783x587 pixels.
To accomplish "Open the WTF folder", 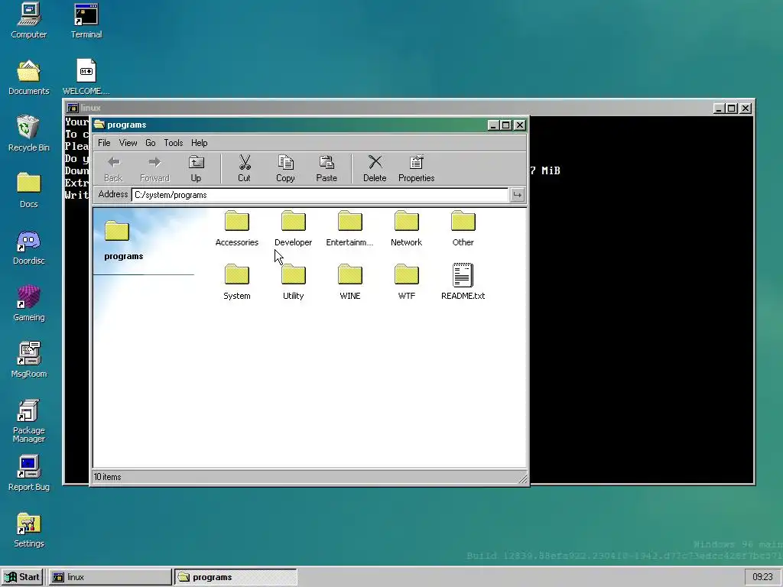I will pos(407,282).
